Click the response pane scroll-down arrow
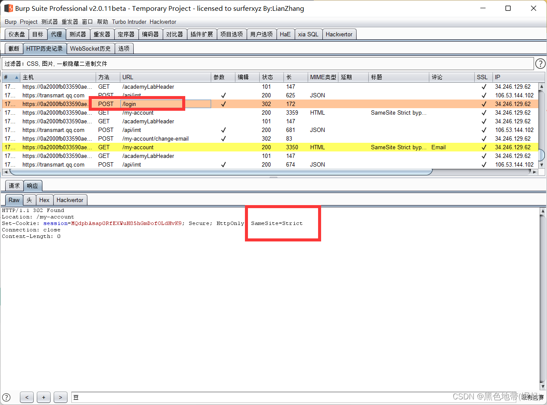Screen dimensions: 547x405 pos(543,386)
